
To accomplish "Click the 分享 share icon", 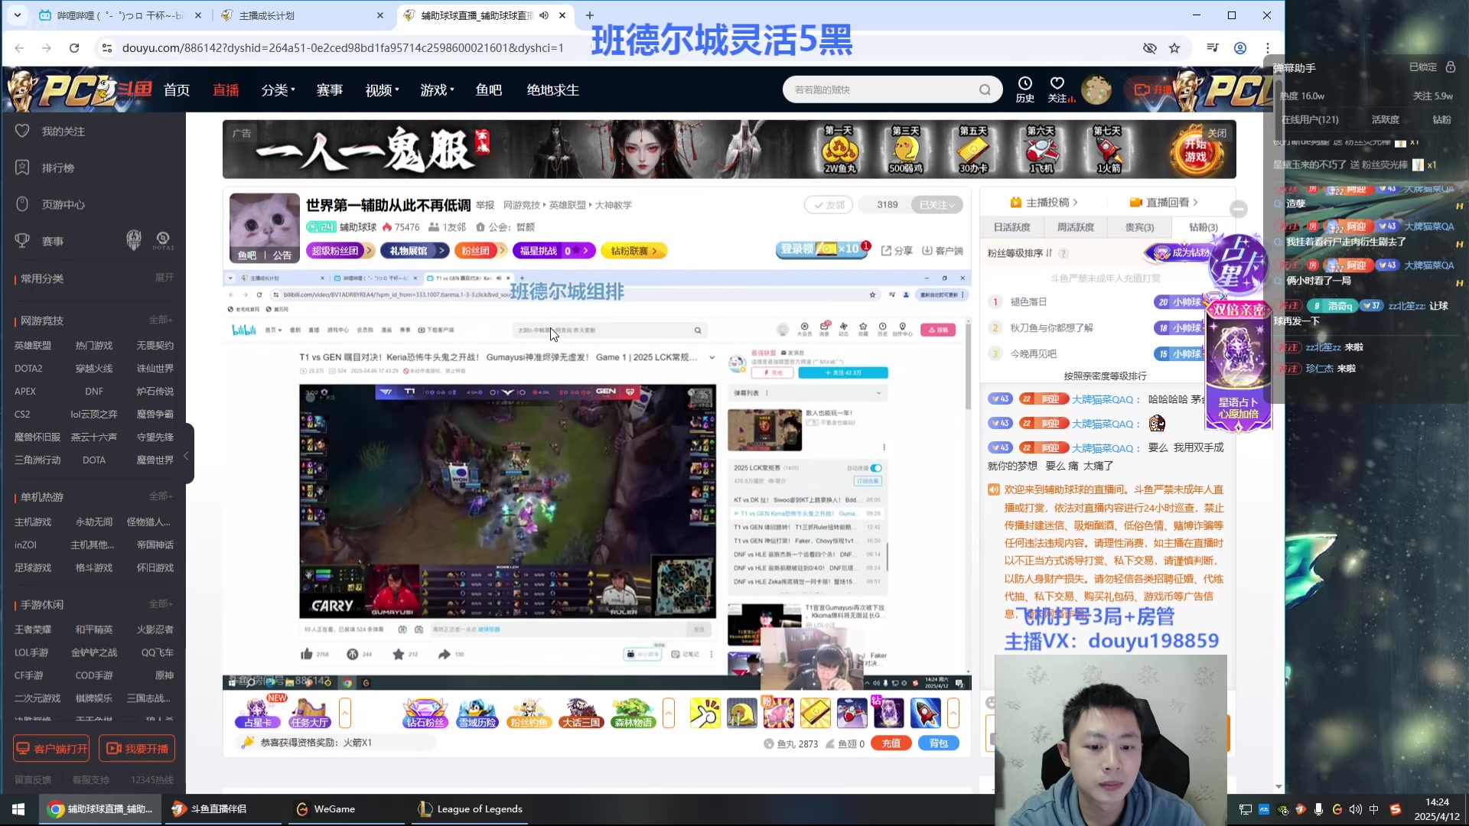I will coord(897,251).
